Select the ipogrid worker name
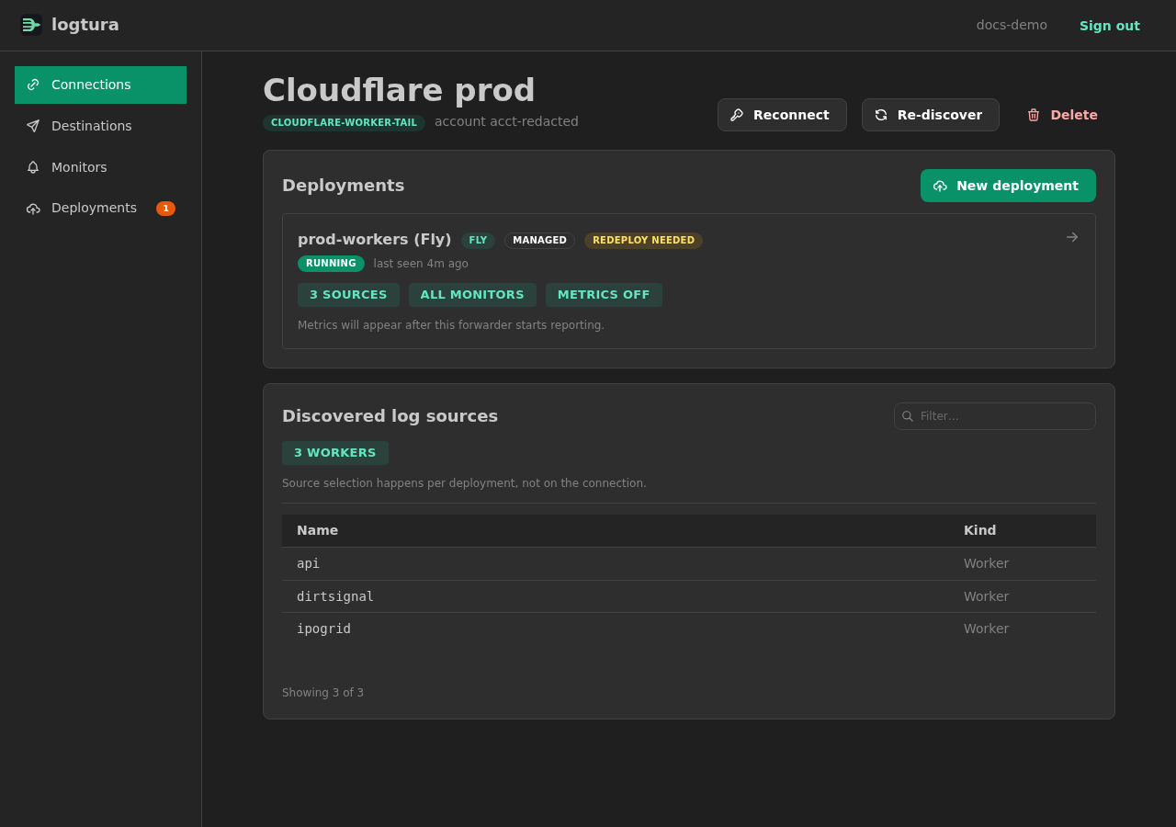The width and height of the screenshot is (1176, 827). pos(323,629)
